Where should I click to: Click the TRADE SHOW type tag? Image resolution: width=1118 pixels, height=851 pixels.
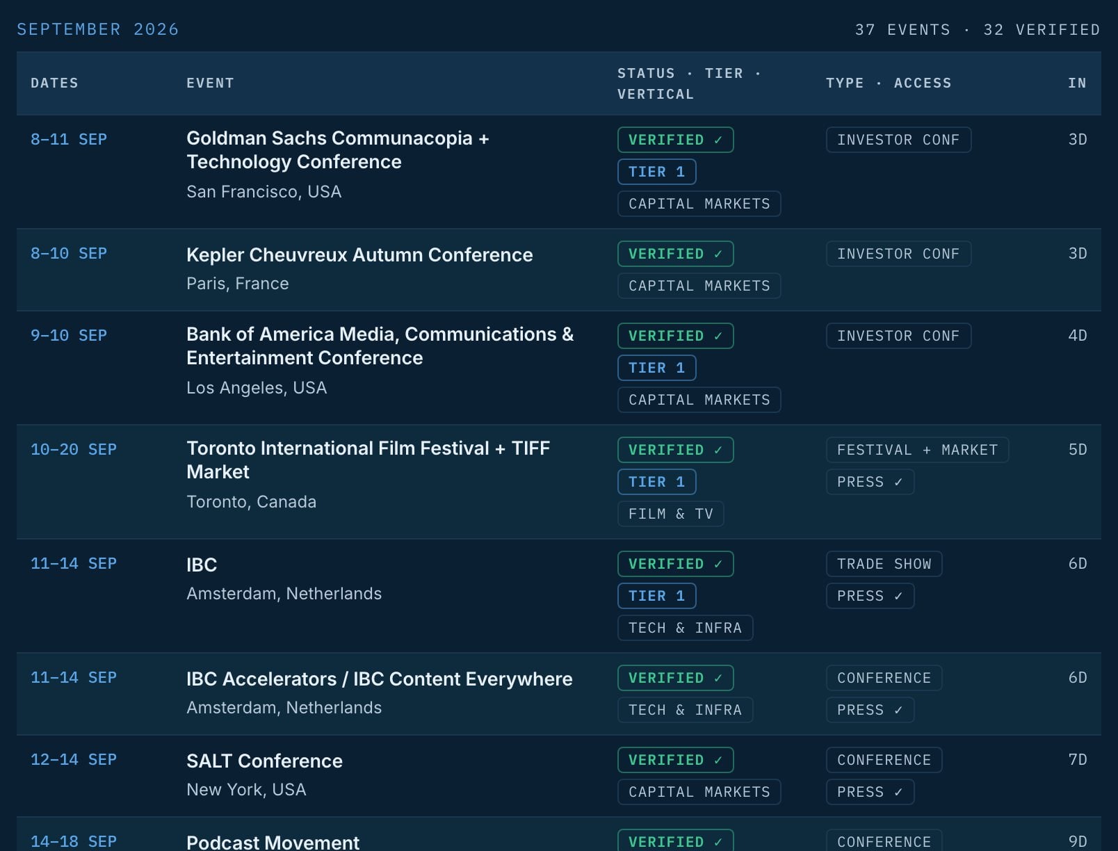click(884, 564)
